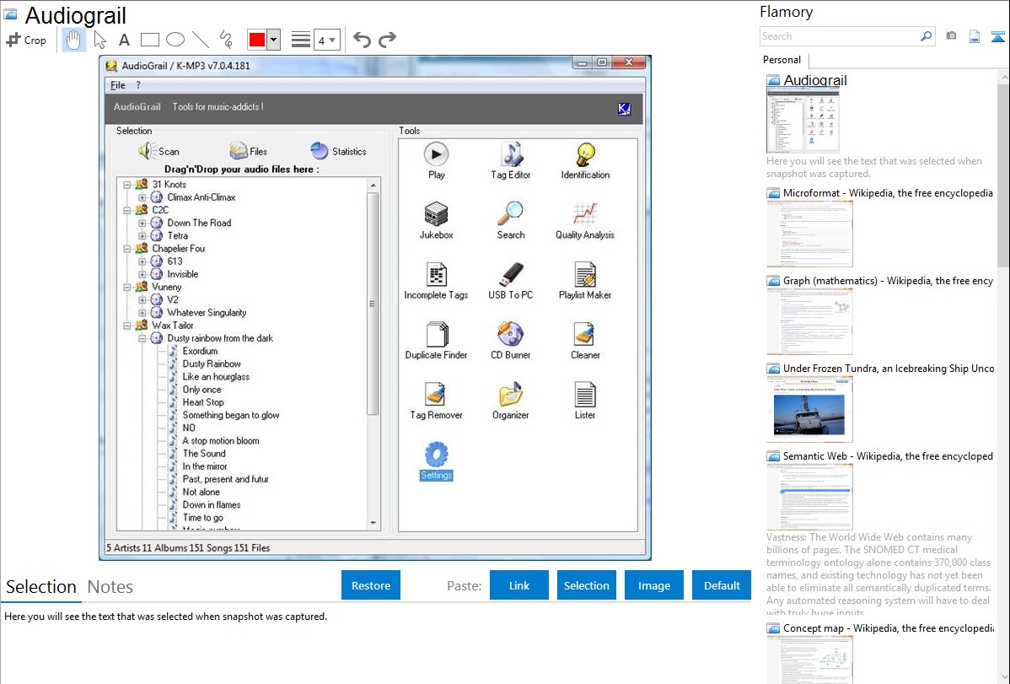1010x684 pixels.
Task: Open the Settings gear tool
Action: point(436,461)
